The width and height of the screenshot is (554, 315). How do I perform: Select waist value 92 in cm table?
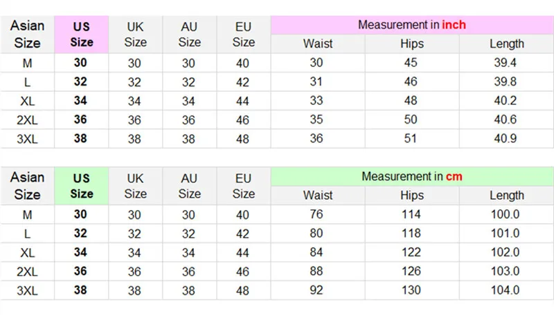coord(318,290)
